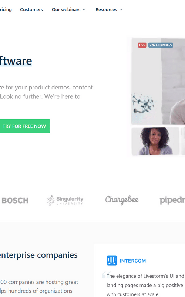
Task: Click TRY FOR FREE NOW button
Action: coord(24,126)
